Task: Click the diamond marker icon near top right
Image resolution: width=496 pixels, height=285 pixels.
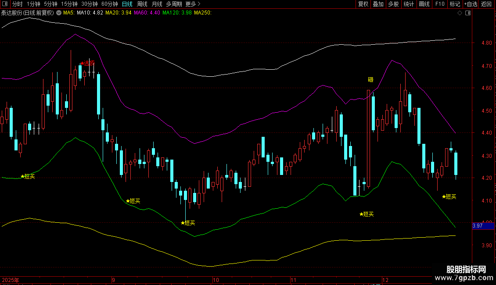Action: point(460,13)
